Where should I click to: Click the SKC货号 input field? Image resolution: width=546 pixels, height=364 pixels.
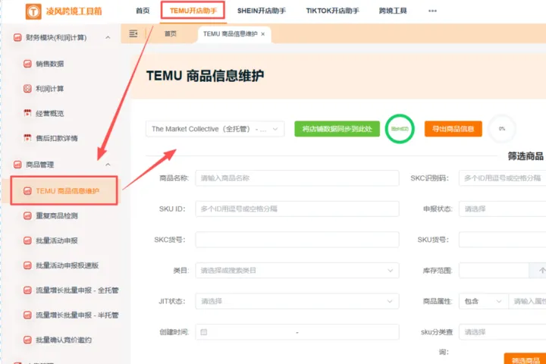pyautogui.click(x=297, y=240)
